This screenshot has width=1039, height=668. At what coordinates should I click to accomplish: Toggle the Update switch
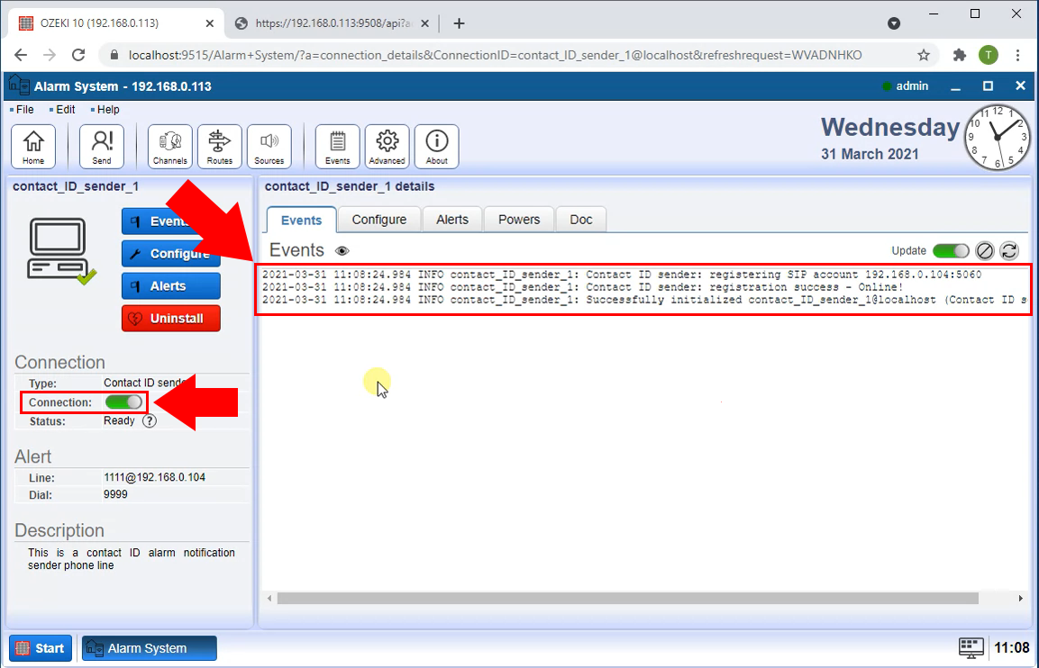(950, 251)
